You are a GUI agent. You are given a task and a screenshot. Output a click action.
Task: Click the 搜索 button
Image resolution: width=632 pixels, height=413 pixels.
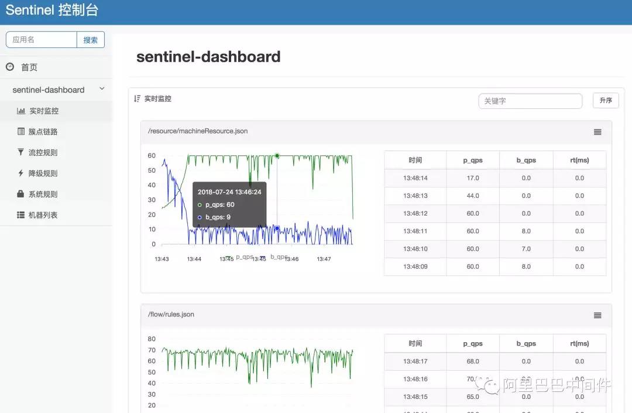(91, 39)
